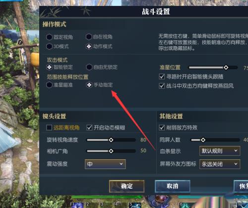The width and height of the screenshot is (248, 208).
Task: Switch to 3D模式 operation mode
Action: [x=49, y=46]
